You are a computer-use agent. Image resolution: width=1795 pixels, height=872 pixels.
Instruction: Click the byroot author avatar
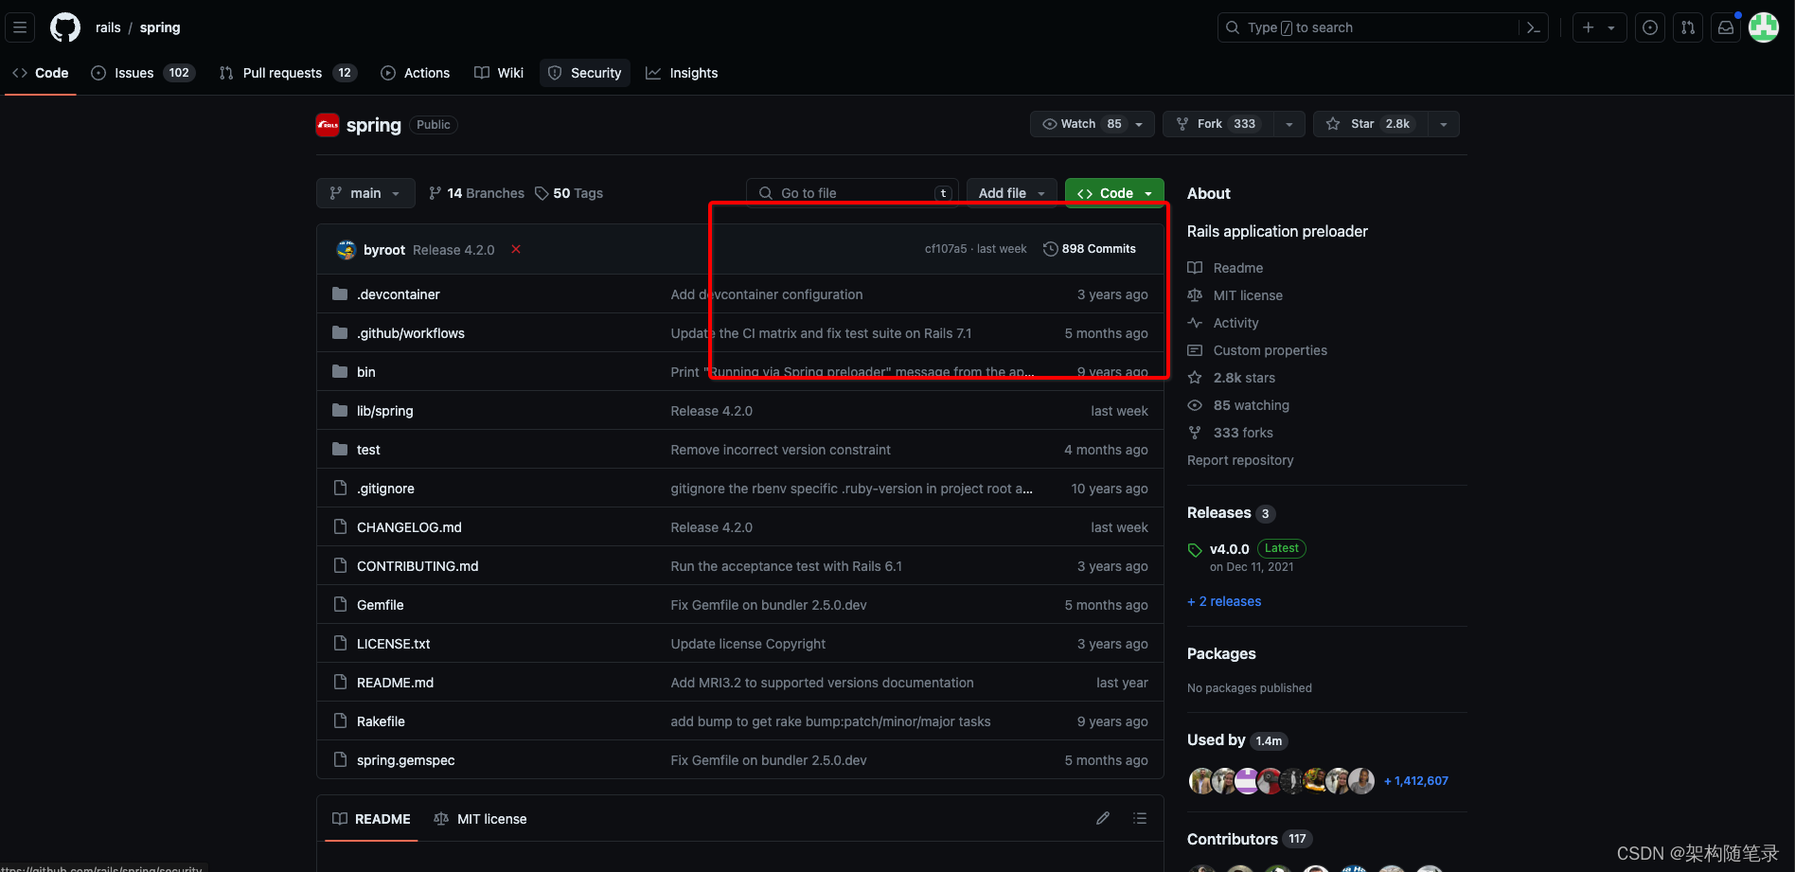coord(347,250)
